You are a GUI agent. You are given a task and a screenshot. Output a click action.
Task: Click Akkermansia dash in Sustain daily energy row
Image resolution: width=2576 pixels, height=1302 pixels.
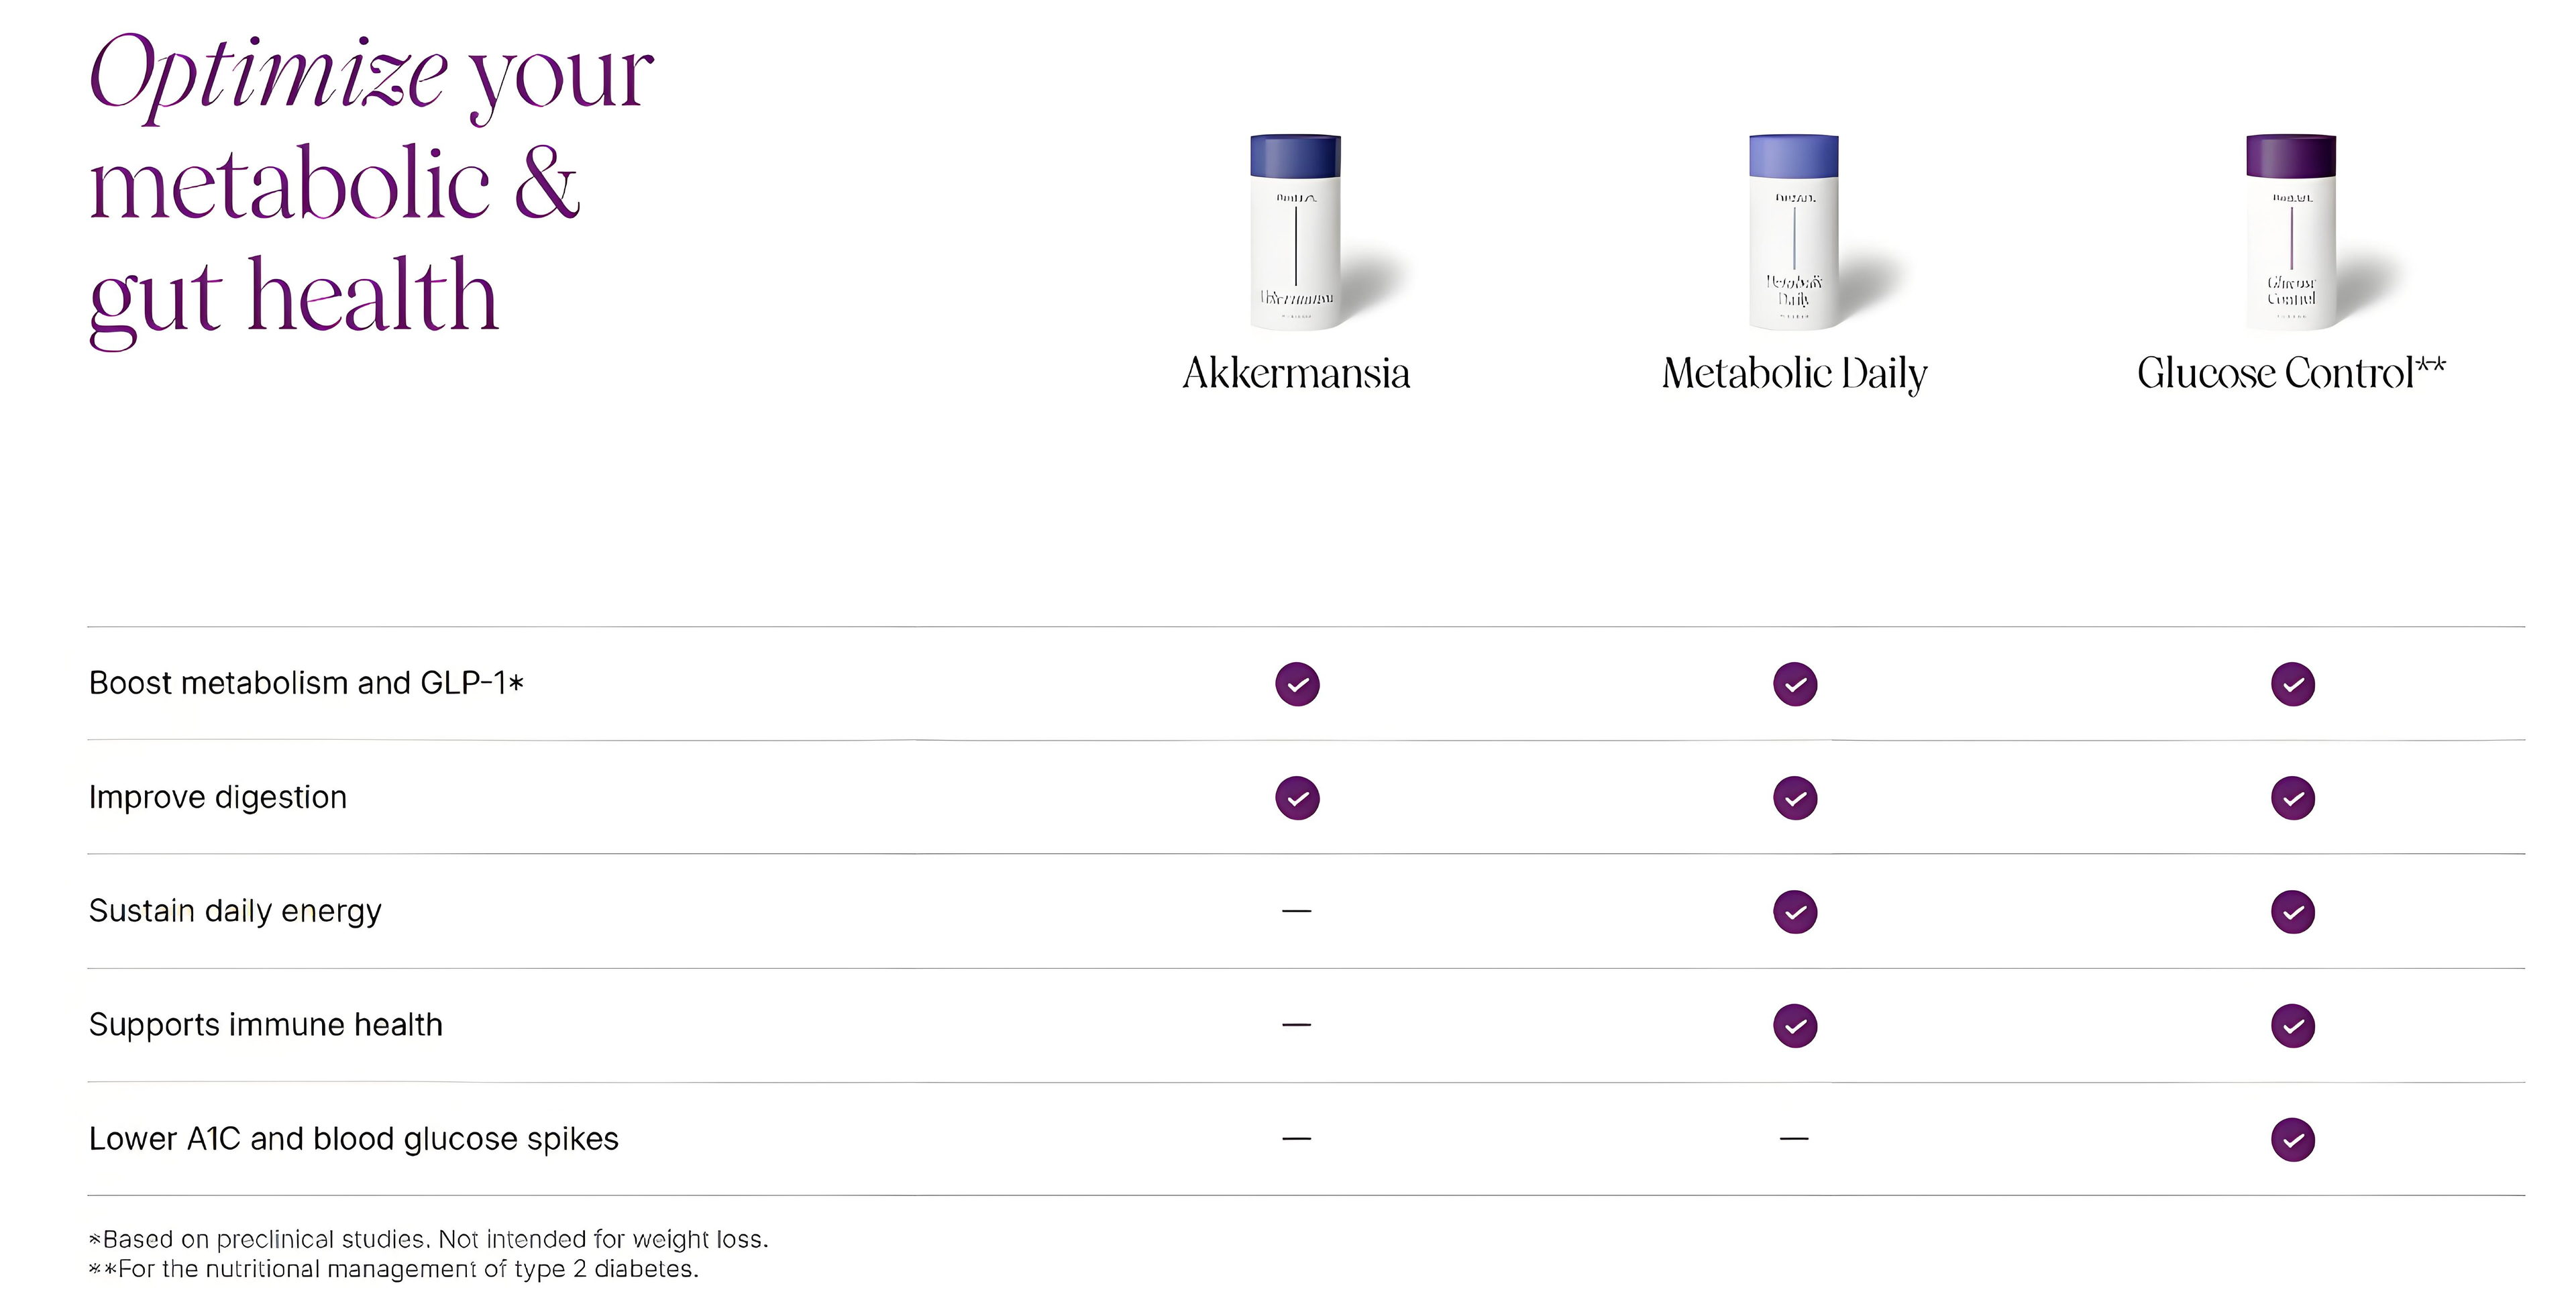(1297, 911)
